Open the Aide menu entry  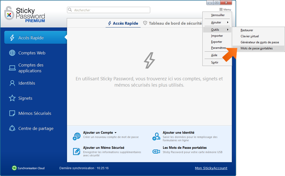217,55
